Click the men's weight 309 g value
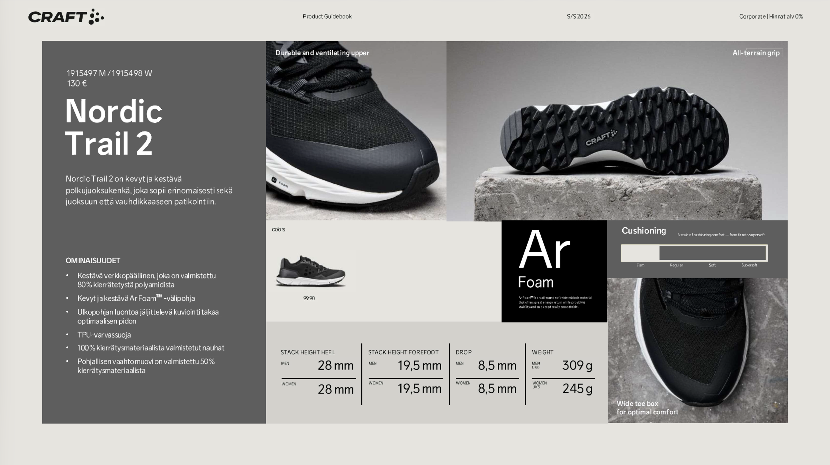 (577, 365)
